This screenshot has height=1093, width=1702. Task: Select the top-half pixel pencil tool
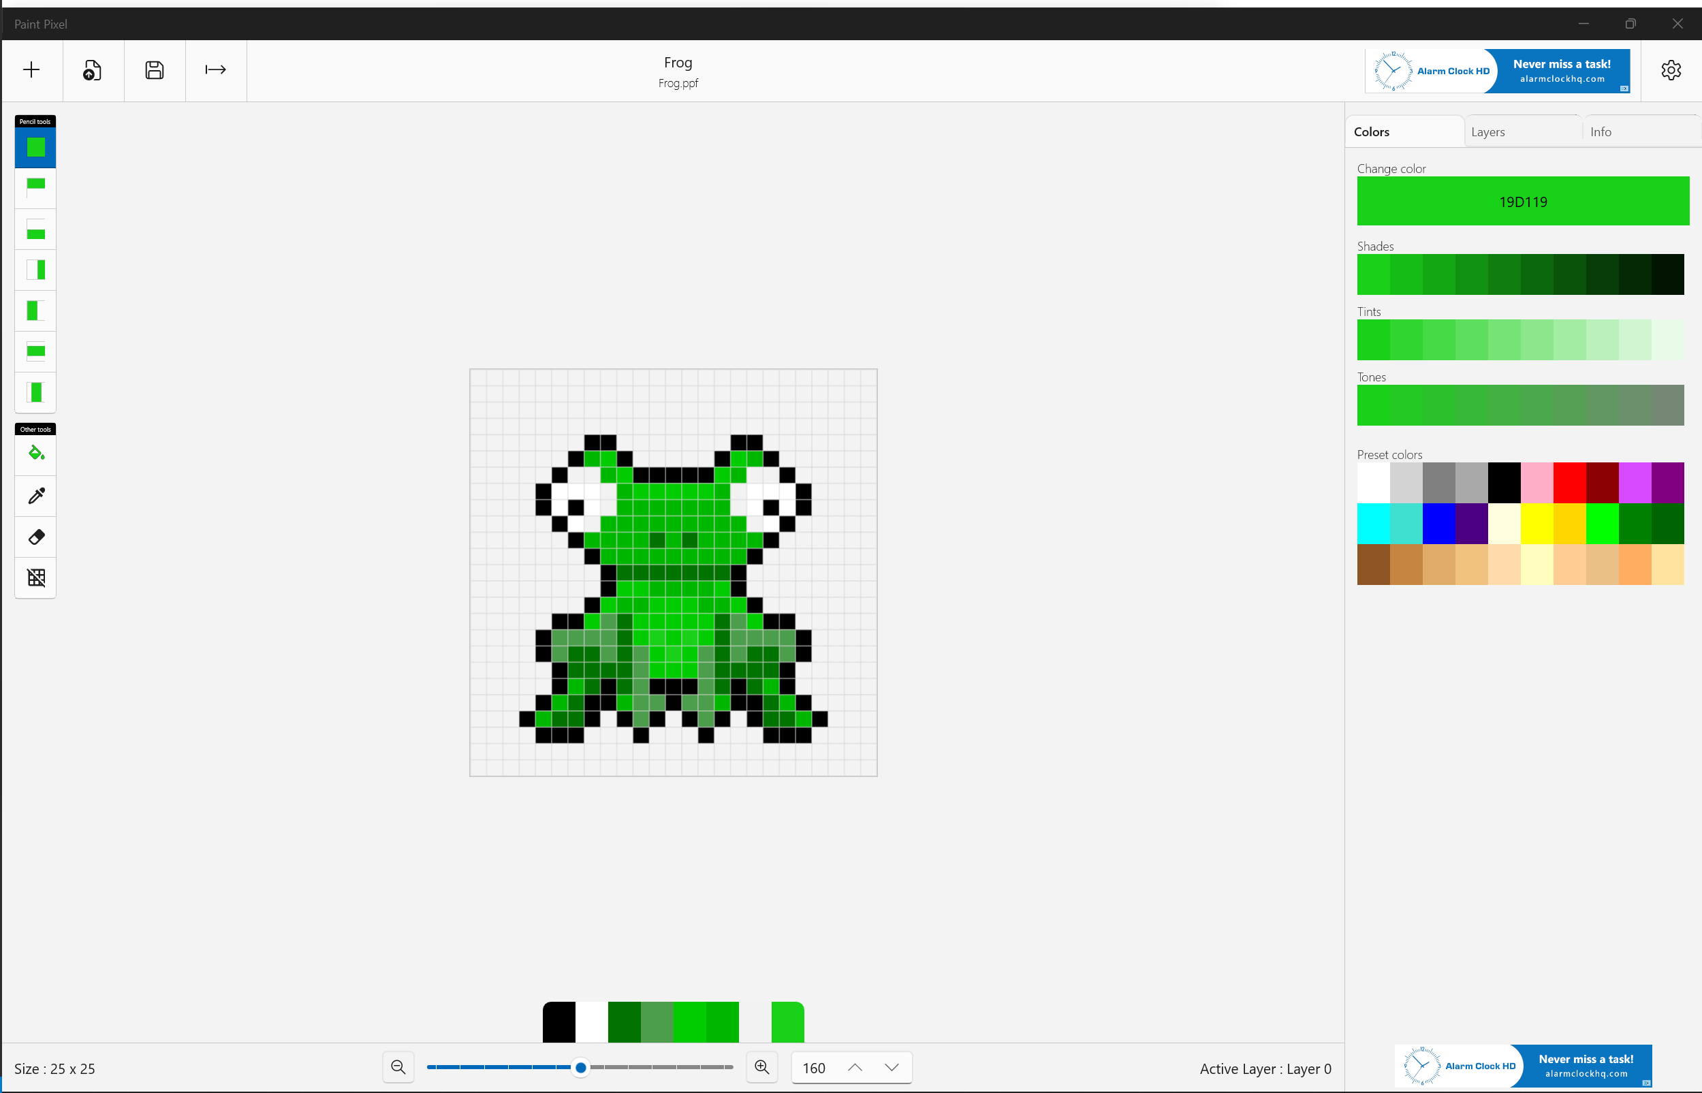pos(35,187)
